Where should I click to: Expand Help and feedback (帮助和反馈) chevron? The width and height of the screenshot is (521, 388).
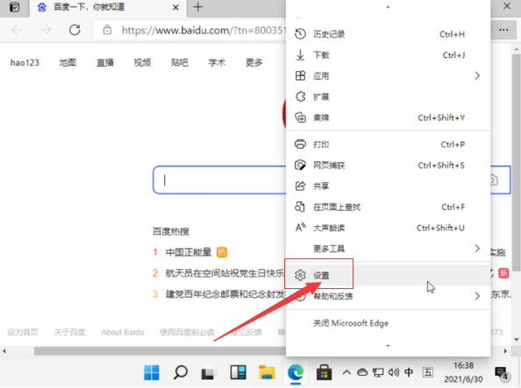477,296
